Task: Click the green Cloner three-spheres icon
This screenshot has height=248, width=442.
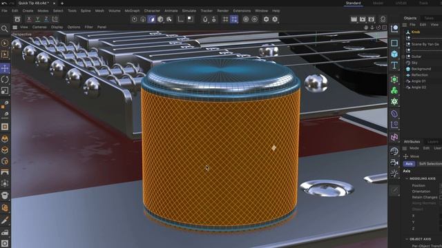Action: (x=394, y=90)
